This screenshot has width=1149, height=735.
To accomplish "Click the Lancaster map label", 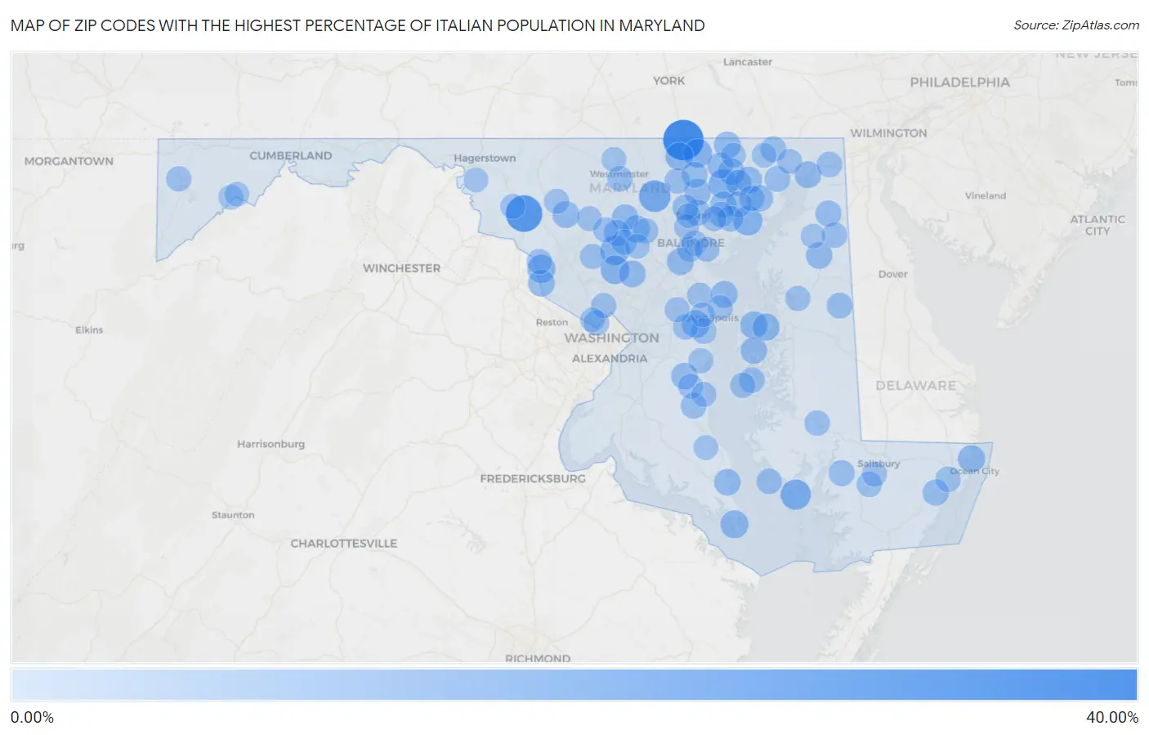I will (x=747, y=62).
